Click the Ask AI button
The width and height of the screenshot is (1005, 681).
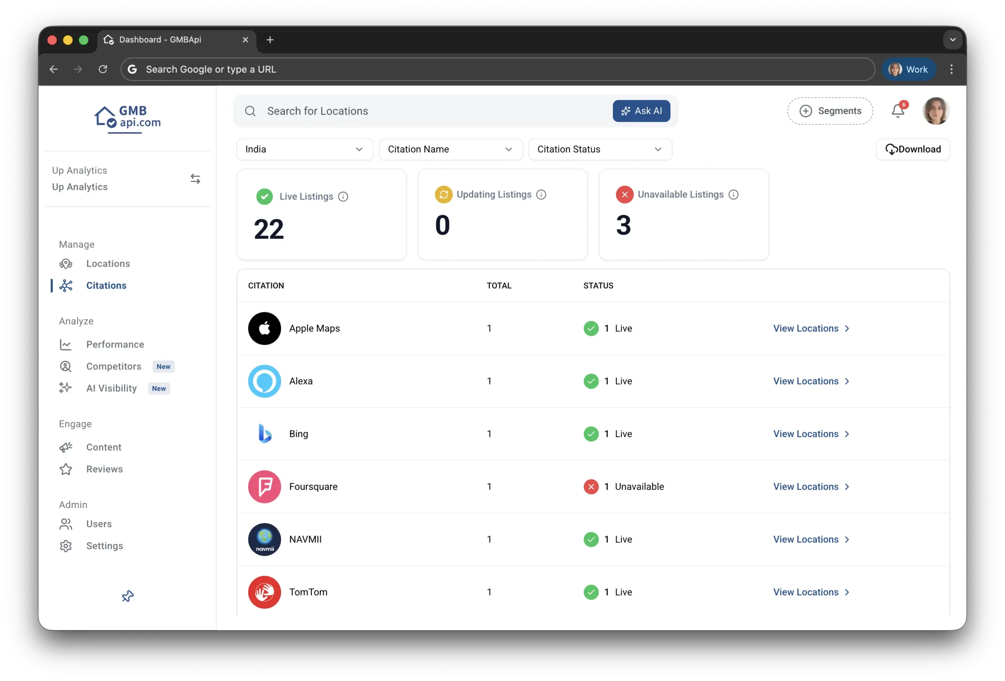641,111
